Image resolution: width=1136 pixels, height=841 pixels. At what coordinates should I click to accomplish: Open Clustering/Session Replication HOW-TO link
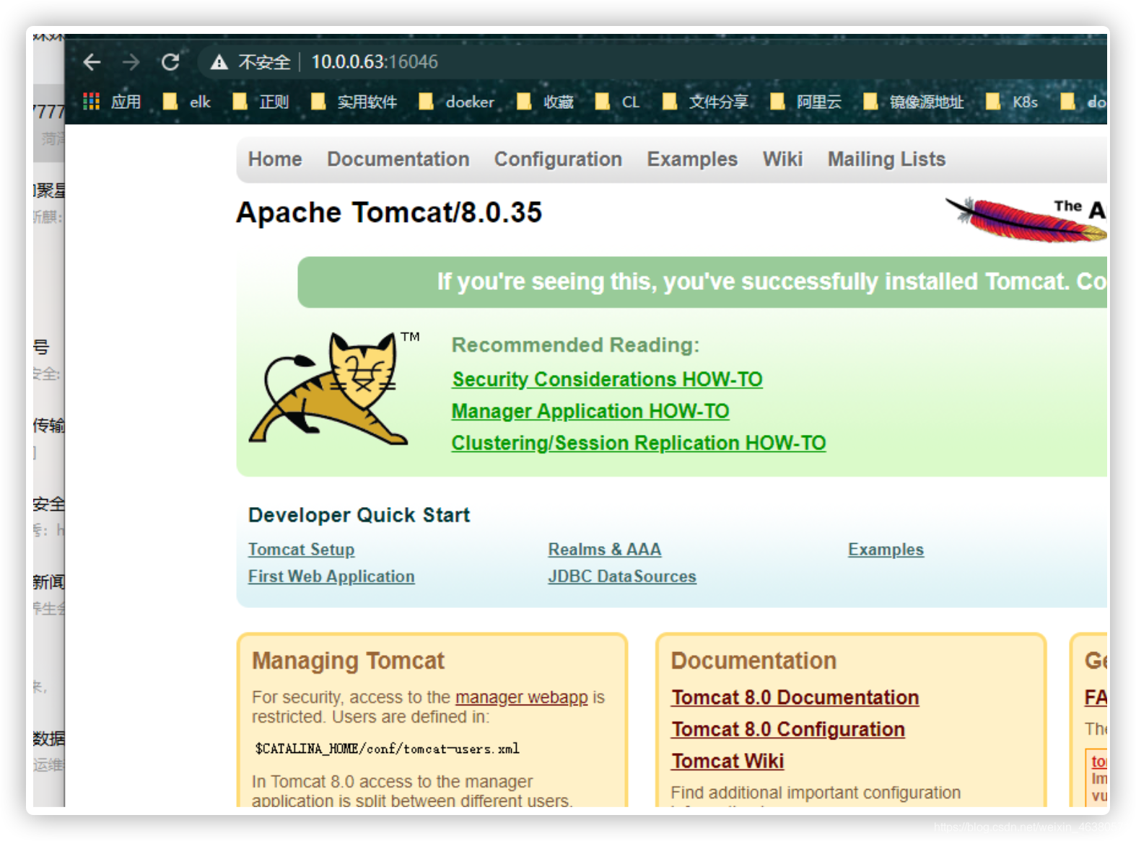[x=639, y=443]
